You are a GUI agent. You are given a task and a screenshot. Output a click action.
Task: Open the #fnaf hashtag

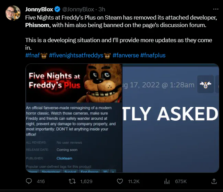tap(33, 55)
